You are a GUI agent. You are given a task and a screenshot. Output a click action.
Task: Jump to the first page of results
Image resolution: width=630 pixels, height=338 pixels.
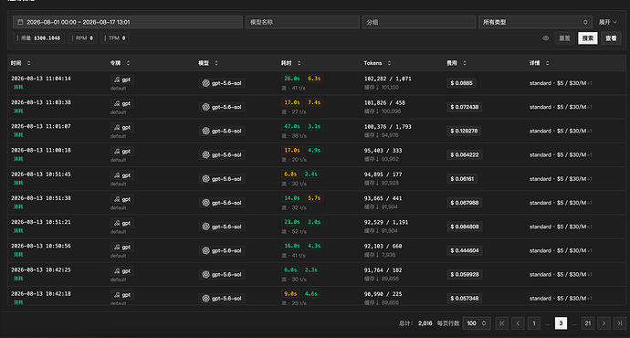click(502, 323)
